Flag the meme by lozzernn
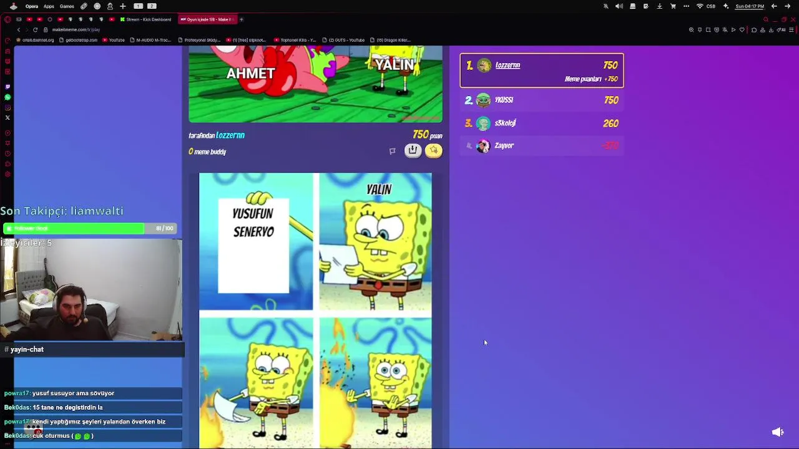The image size is (799, 449). [392, 151]
